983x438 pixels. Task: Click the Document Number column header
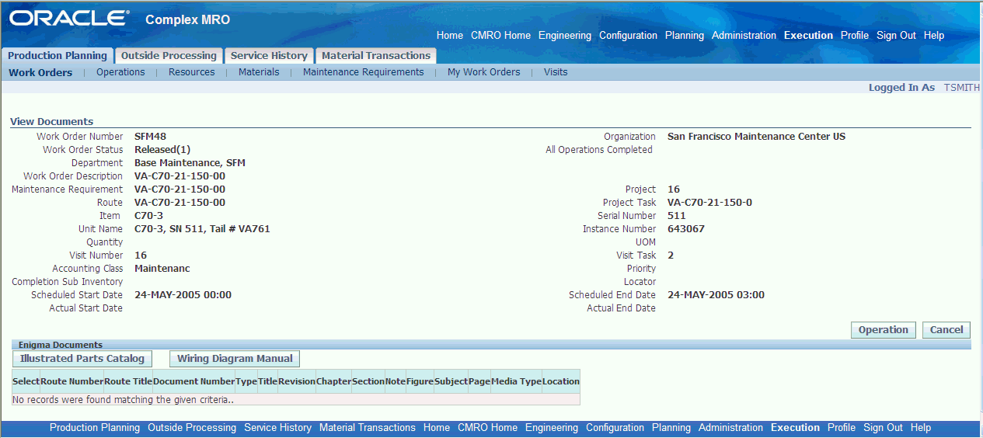click(193, 381)
